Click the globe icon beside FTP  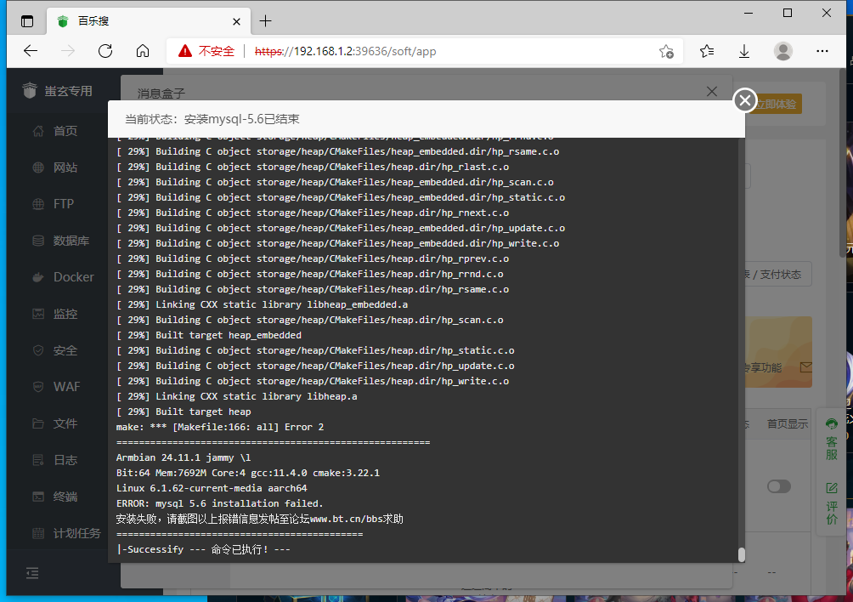pos(38,204)
